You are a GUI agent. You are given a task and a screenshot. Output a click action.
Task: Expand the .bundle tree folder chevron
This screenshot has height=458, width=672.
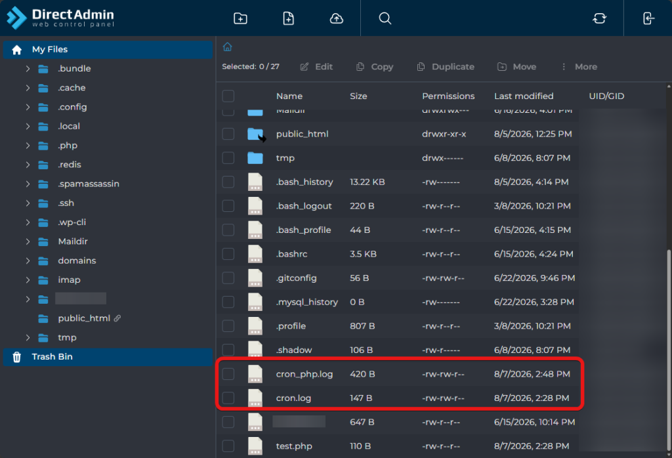point(28,68)
